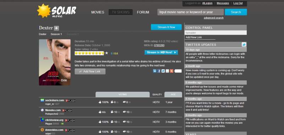Screen dimensions: 284x135
Task: Click the FLASH badge next to sockshare.com
Action: [x=70, y=101]
